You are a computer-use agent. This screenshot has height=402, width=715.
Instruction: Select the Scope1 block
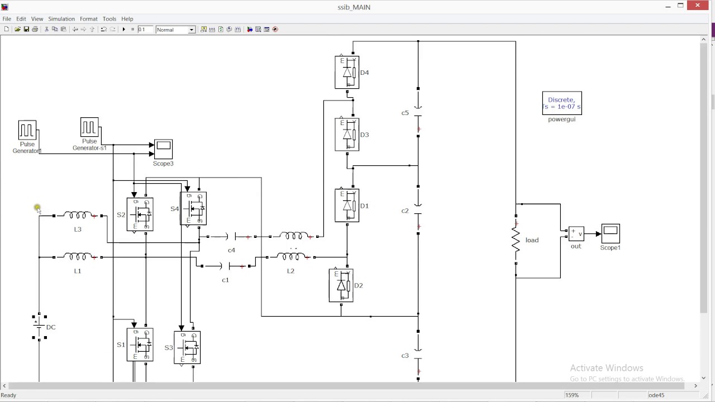(x=611, y=233)
